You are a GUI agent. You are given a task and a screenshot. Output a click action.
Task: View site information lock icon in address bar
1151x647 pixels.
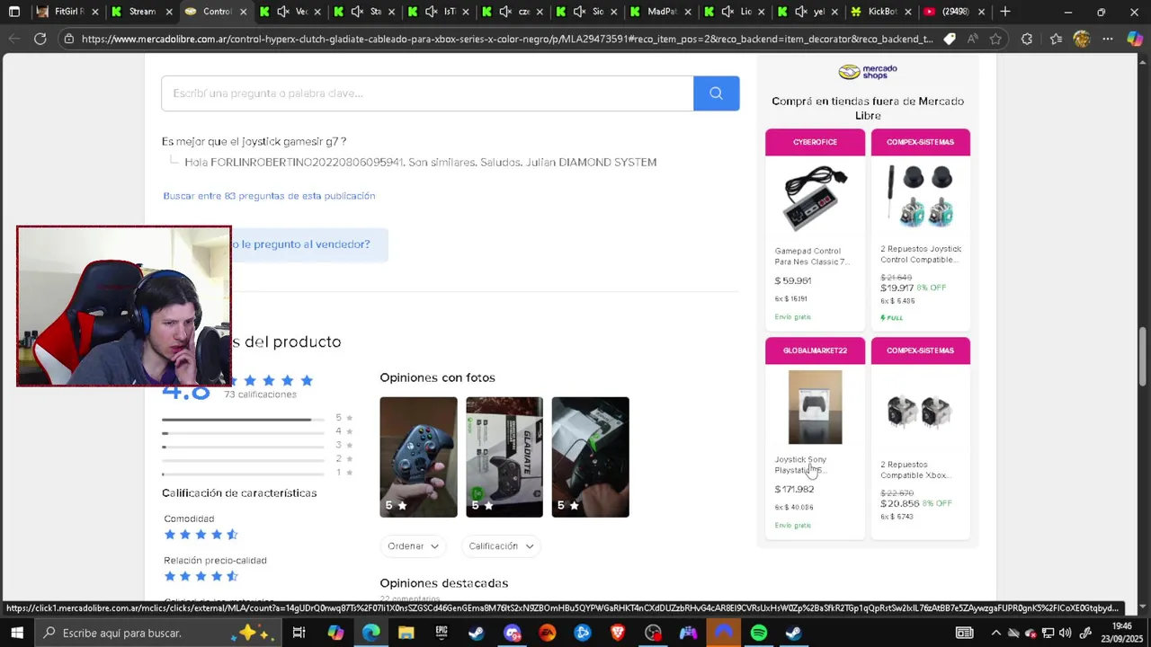pos(68,39)
